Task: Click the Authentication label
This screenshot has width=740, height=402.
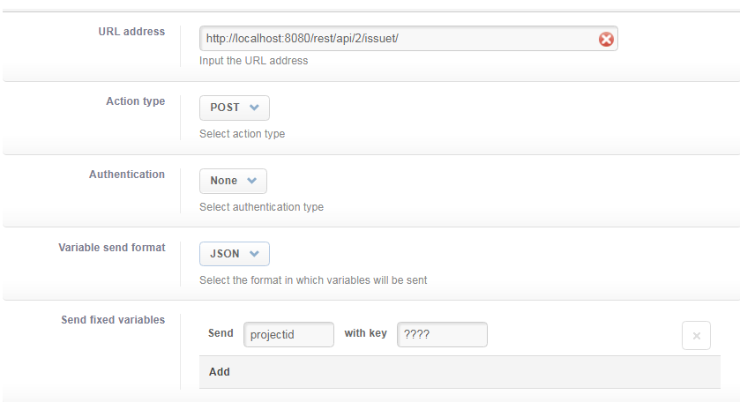Action: click(127, 174)
